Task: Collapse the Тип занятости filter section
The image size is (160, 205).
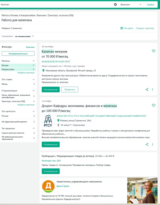Action: coord(33,111)
